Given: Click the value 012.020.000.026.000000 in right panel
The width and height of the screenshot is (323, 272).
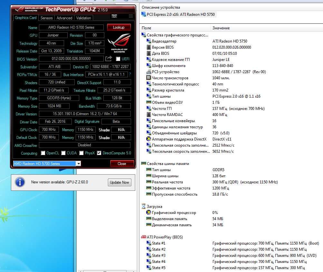Looking at the screenshot, I should (232, 47).
